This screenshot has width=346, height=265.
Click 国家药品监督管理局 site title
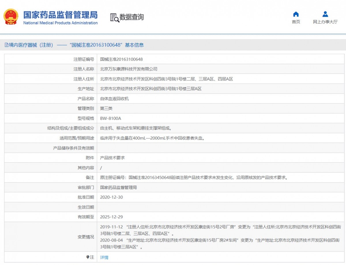tap(60, 15)
